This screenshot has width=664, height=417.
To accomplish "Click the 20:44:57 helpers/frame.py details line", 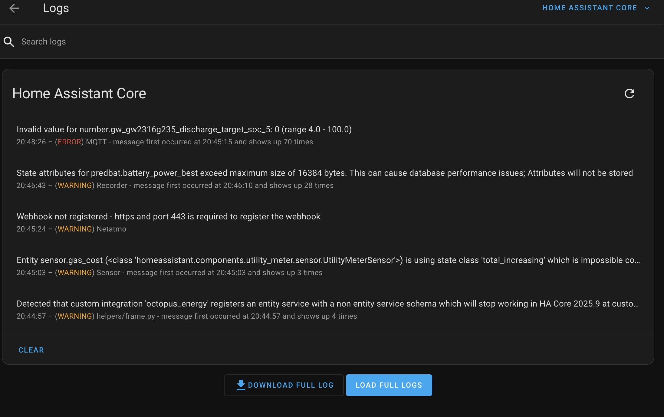I will tap(187, 316).
